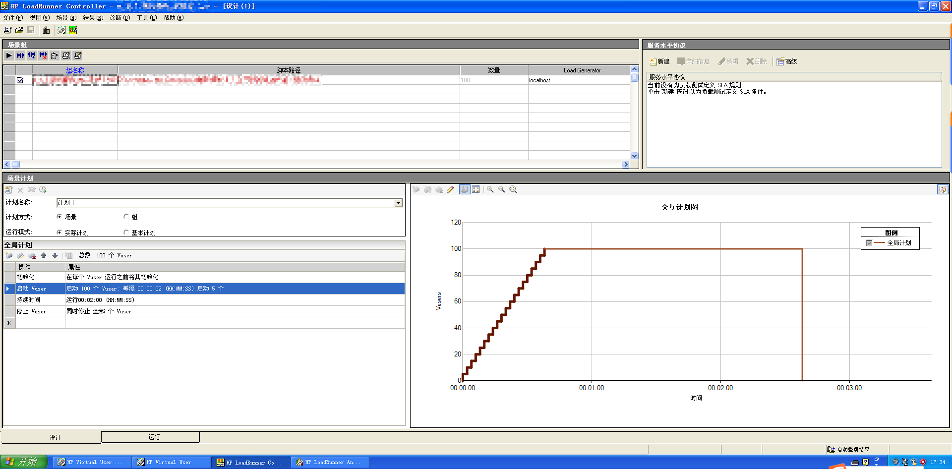Click the move action down arrow
952x469 pixels.
55,256
